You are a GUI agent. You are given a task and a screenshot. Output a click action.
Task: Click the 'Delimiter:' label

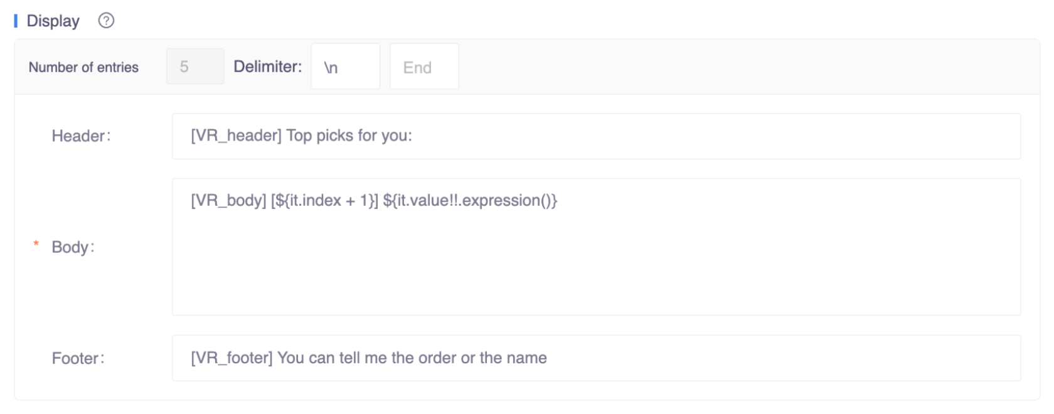point(267,66)
